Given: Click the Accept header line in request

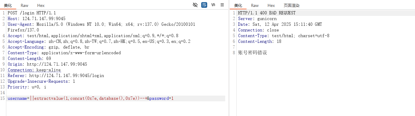Looking at the screenshot, I should click(x=93, y=36).
